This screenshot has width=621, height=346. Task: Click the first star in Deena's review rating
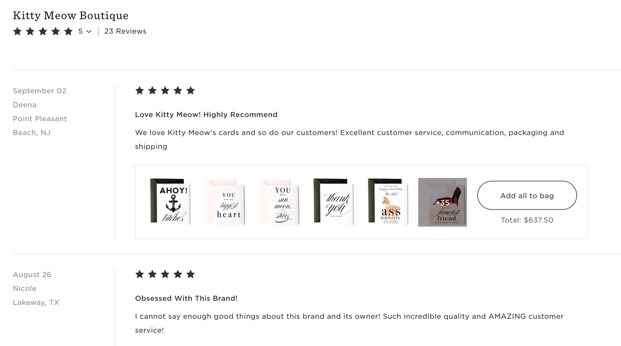[x=139, y=90]
